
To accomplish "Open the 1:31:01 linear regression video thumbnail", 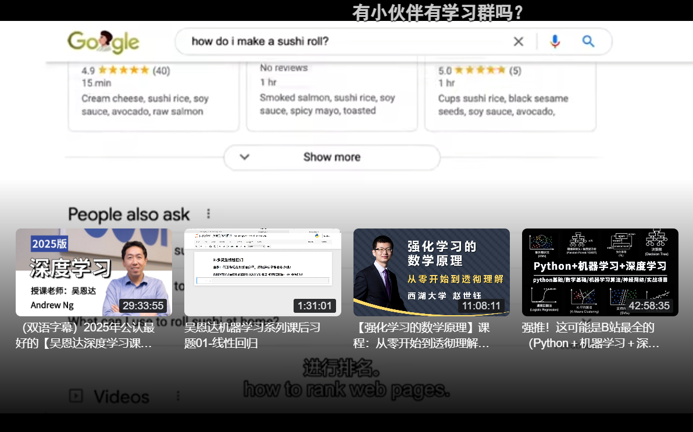I will [x=262, y=272].
